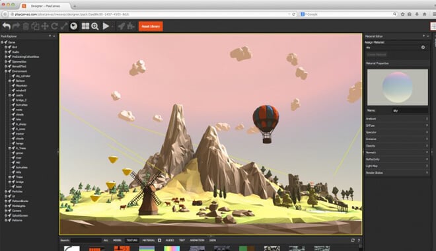Click the Create Material button
The width and height of the screenshot is (436, 251).
[x=377, y=55]
